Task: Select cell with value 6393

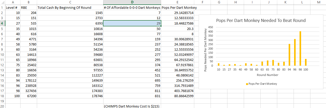Action: pyautogui.click(x=70, y=23)
